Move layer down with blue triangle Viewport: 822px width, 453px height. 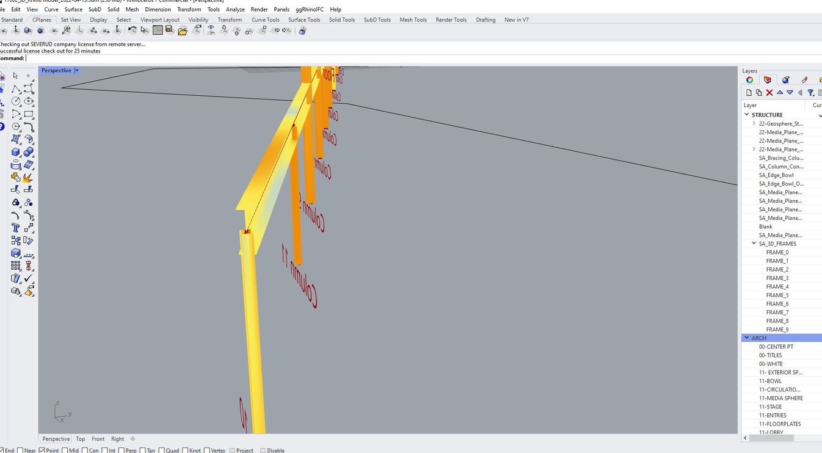790,93
